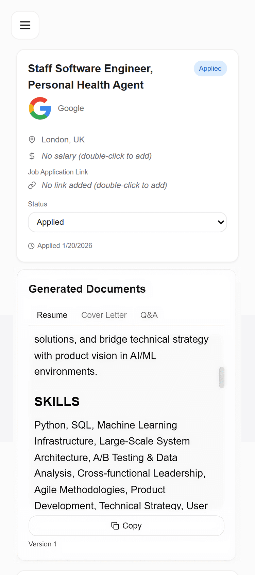Click the blue Applied status badge
The height and width of the screenshot is (575, 255).
(210, 68)
